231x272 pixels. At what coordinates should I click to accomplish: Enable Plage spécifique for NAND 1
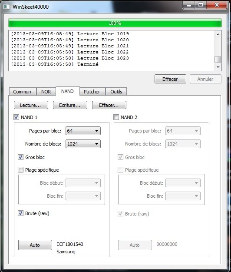20,169
